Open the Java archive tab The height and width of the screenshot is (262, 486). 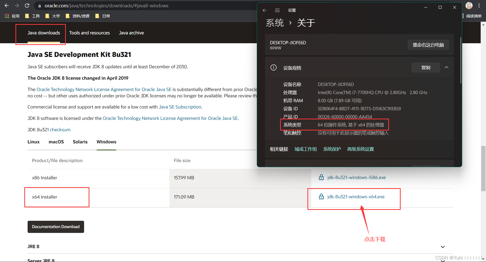[131, 33]
